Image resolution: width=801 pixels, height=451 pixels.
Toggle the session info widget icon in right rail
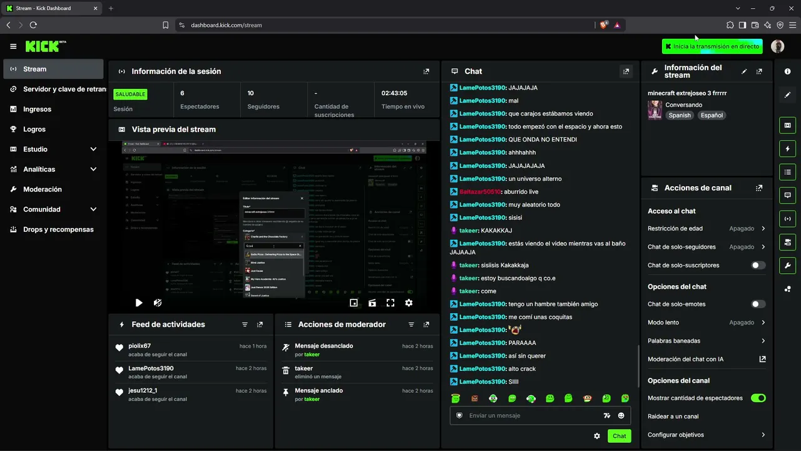788,219
